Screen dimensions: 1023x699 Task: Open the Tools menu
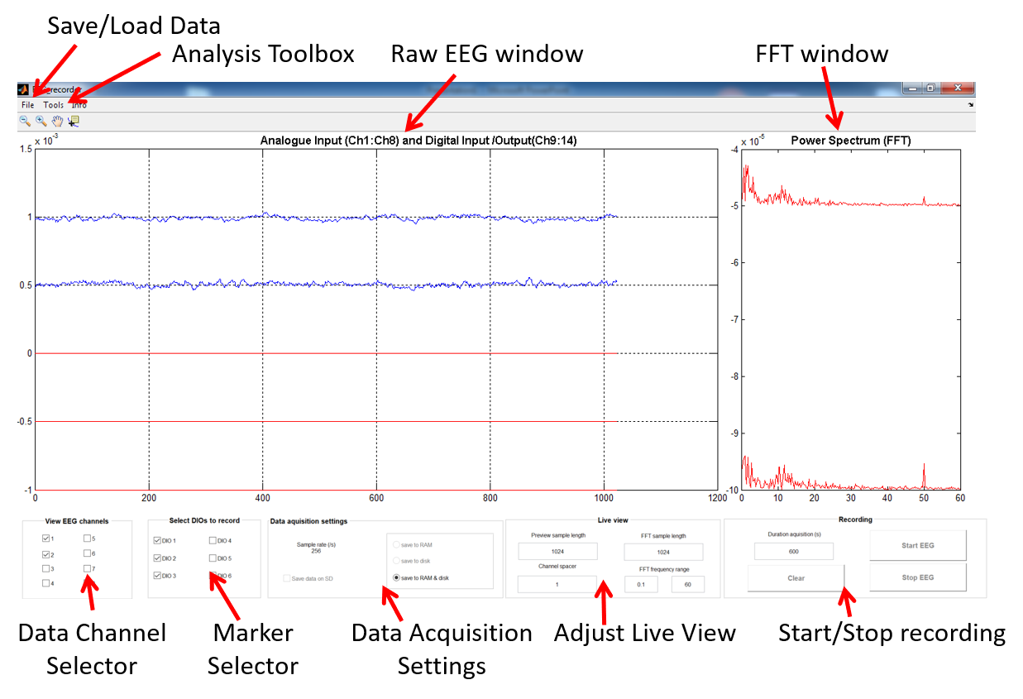point(54,105)
